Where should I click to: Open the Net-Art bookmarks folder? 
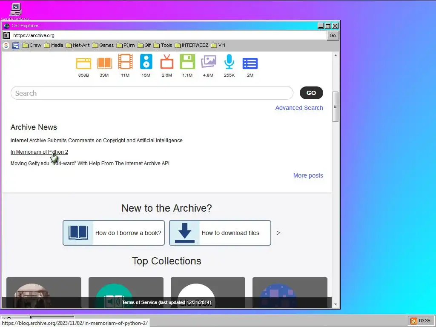tap(78, 45)
